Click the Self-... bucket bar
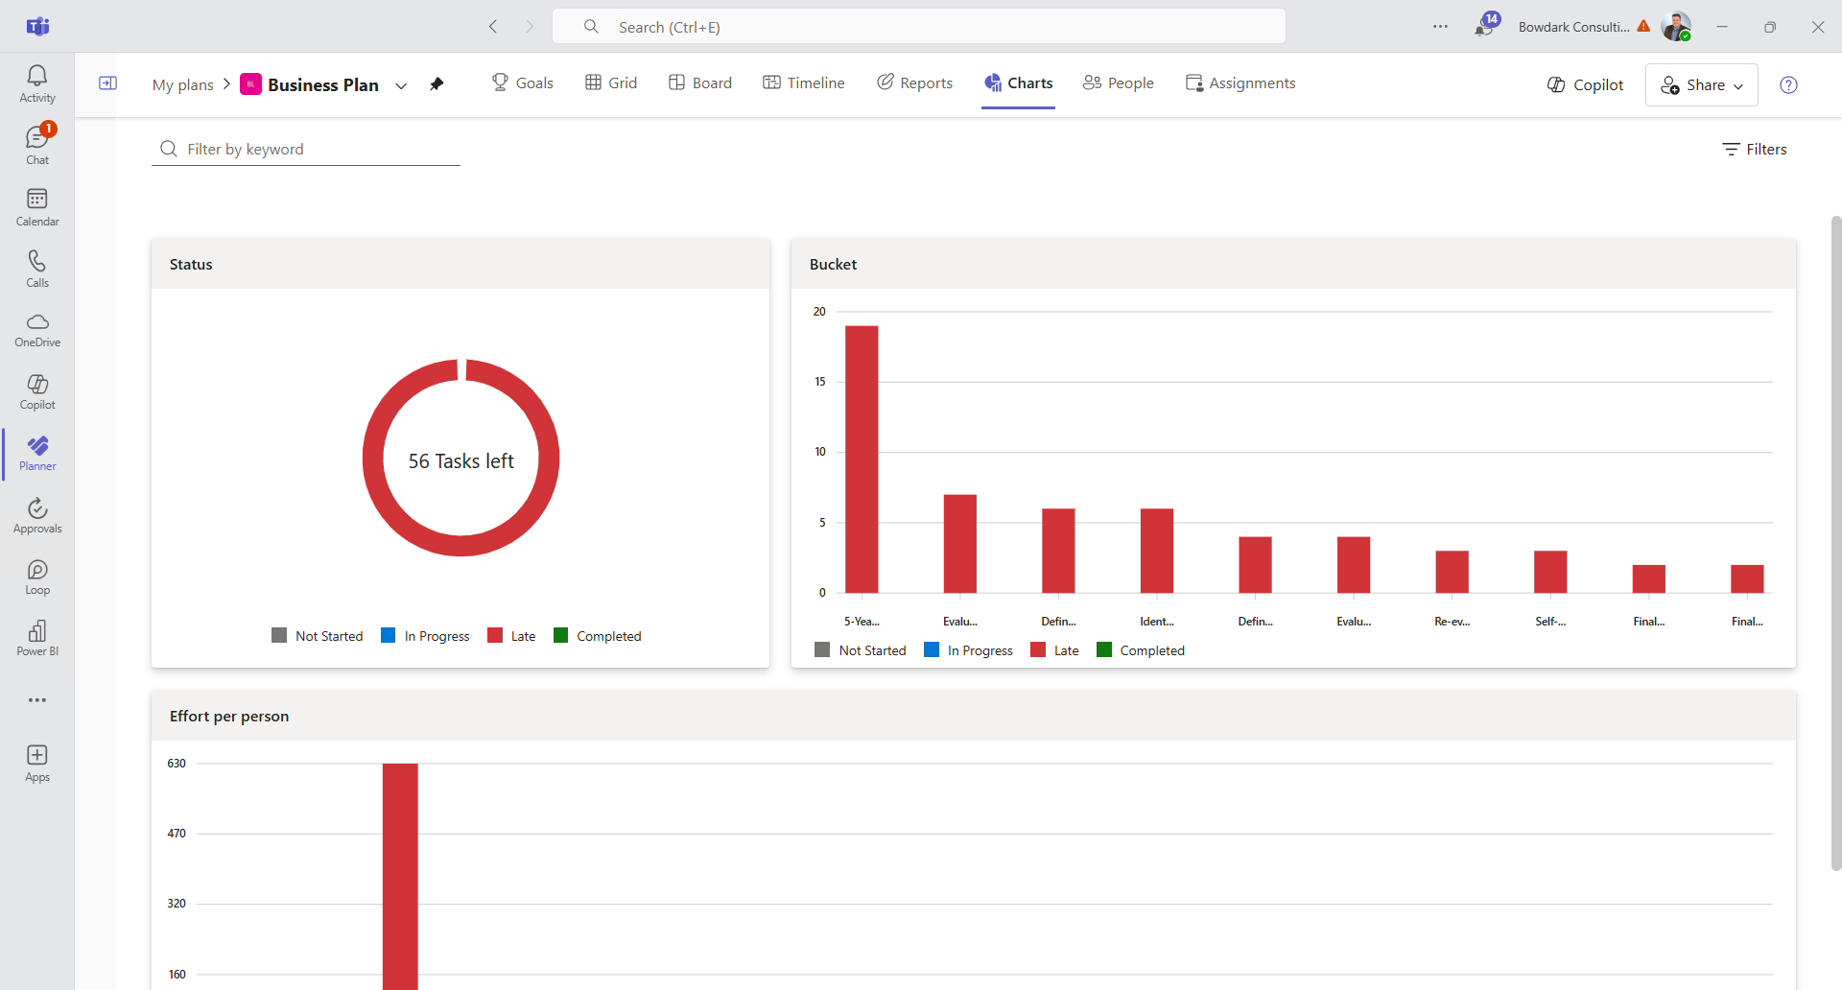 [1550, 572]
